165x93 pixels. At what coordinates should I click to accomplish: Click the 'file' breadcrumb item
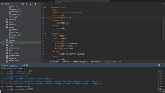[x=120, y=62]
